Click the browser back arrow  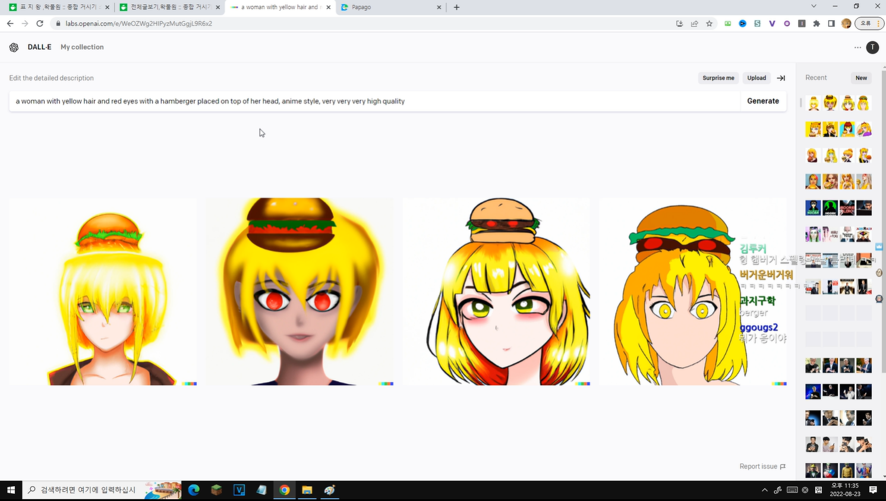[10, 24]
